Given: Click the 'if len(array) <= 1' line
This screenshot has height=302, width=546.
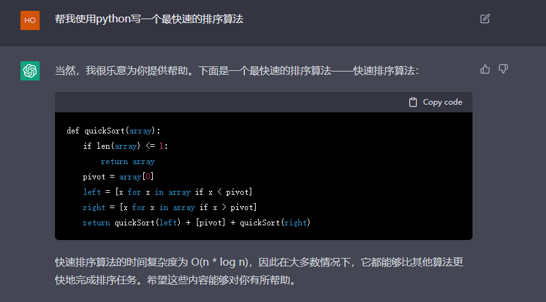Looking at the screenshot, I should point(125,146).
